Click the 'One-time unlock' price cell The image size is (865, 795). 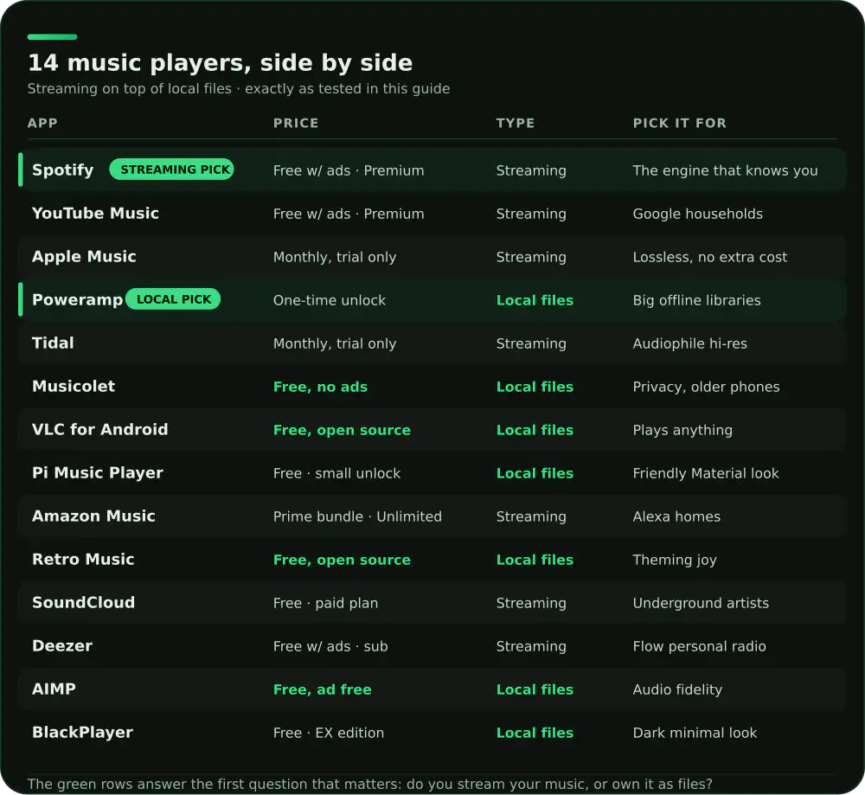click(330, 300)
